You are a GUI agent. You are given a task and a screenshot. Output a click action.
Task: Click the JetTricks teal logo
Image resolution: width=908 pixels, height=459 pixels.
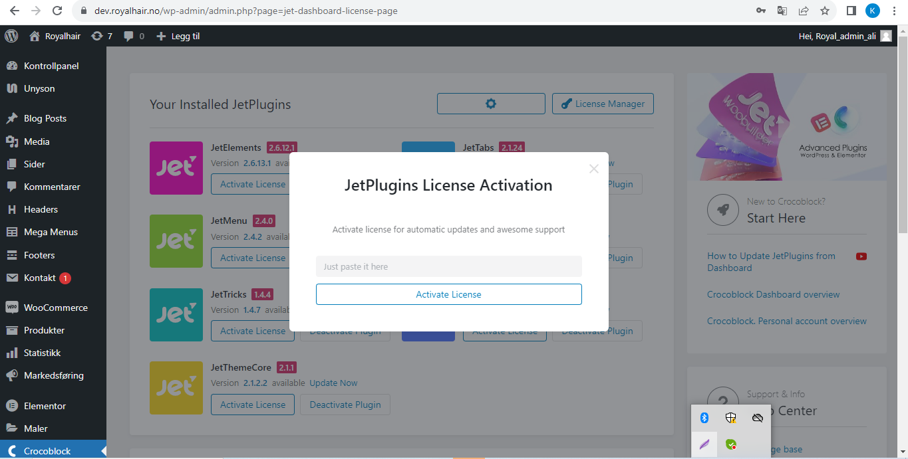(x=176, y=315)
